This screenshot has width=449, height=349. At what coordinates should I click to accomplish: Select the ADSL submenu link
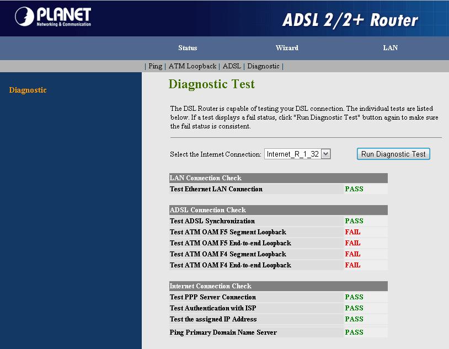tap(232, 66)
